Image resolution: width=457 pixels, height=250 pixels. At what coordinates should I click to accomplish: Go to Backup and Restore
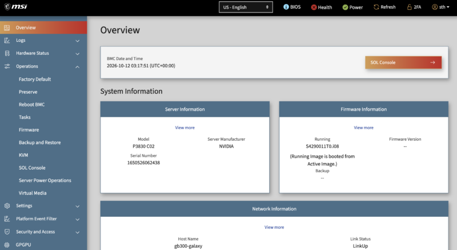[x=39, y=142]
